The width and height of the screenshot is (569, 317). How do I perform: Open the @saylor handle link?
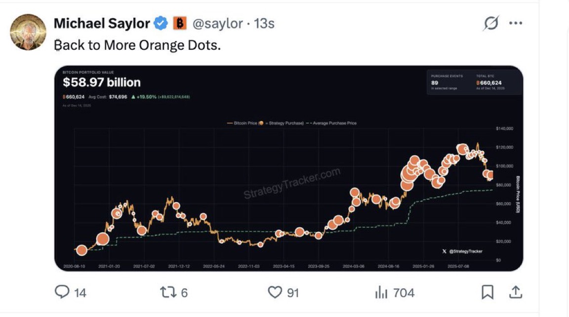tap(217, 23)
